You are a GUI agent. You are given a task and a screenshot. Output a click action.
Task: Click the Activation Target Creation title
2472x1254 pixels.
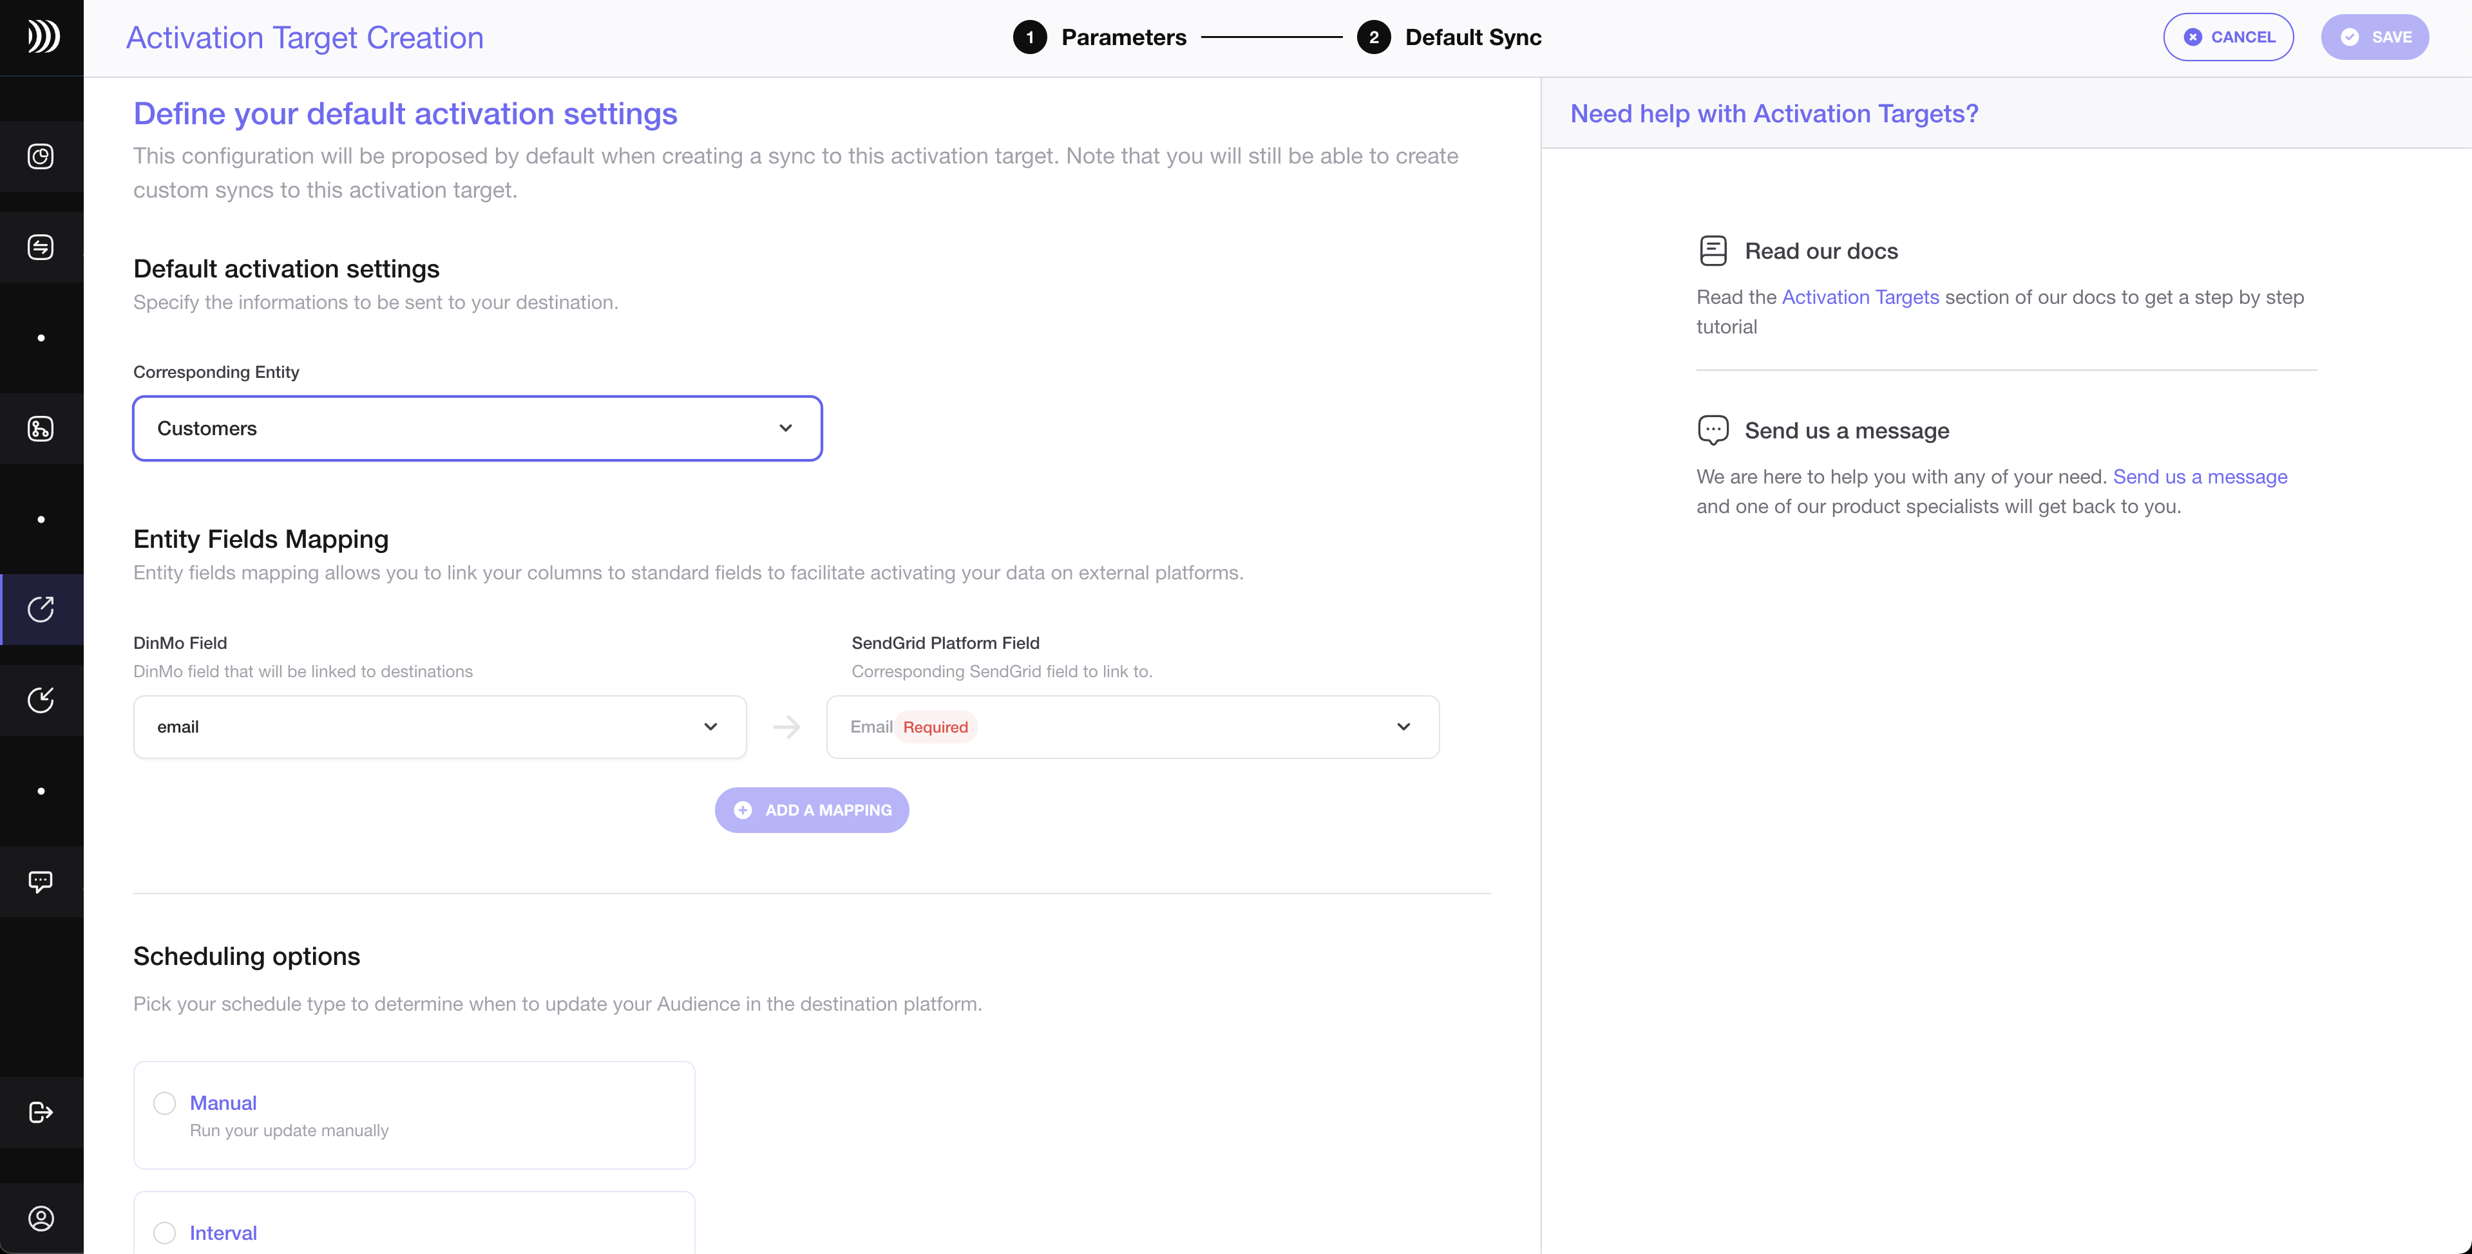305,37
